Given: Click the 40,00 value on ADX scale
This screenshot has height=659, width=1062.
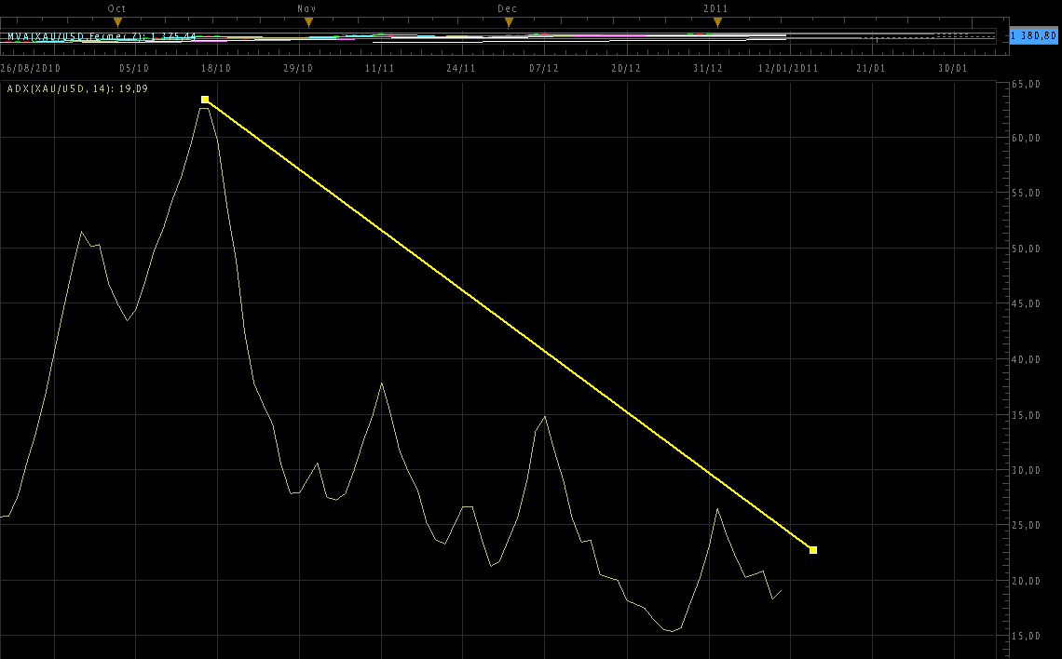Looking at the screenshot, I should click(1025, 359).
